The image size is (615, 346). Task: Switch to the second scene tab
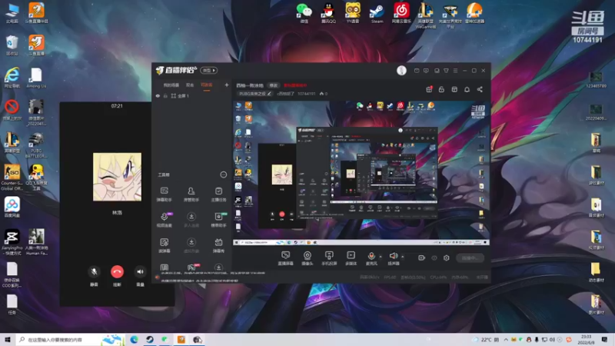(x=190, y=85)
